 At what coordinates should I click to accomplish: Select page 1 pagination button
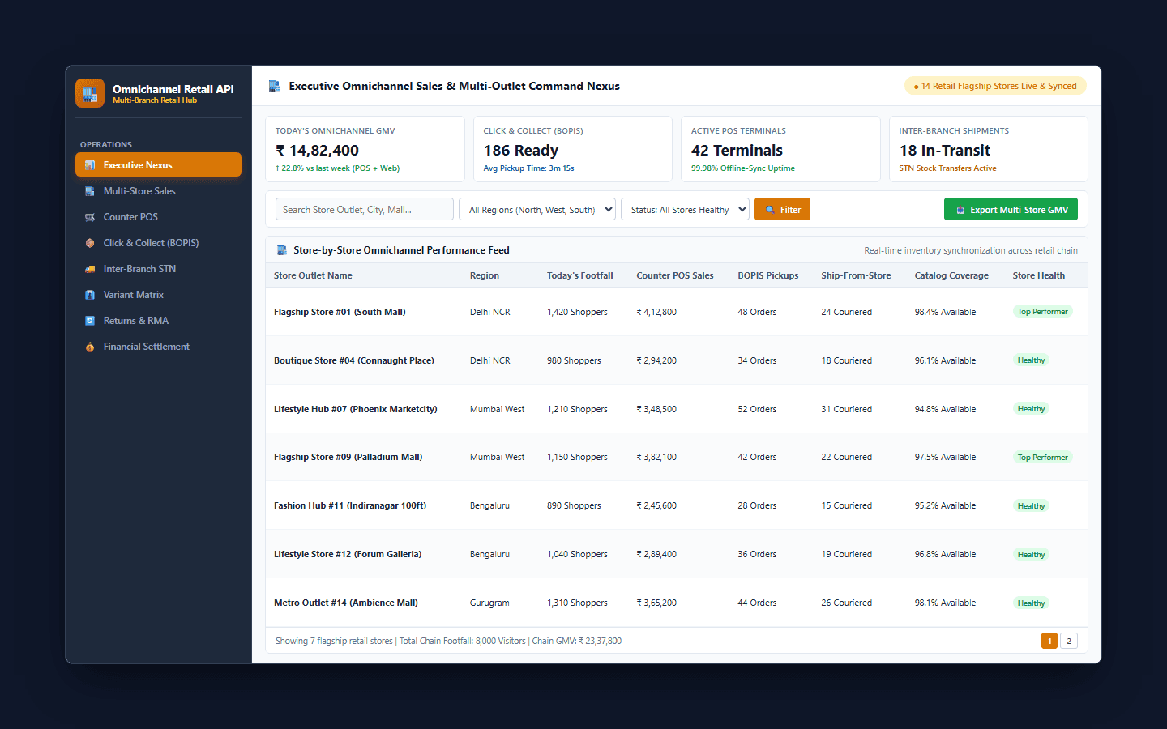pyautogui.click(x=1049, y=641)
